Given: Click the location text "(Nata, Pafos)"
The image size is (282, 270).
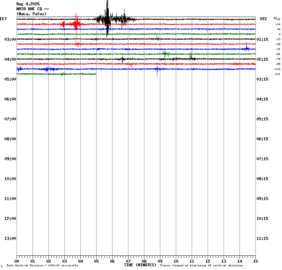Looking at the screenshot, I should point(32,14).
